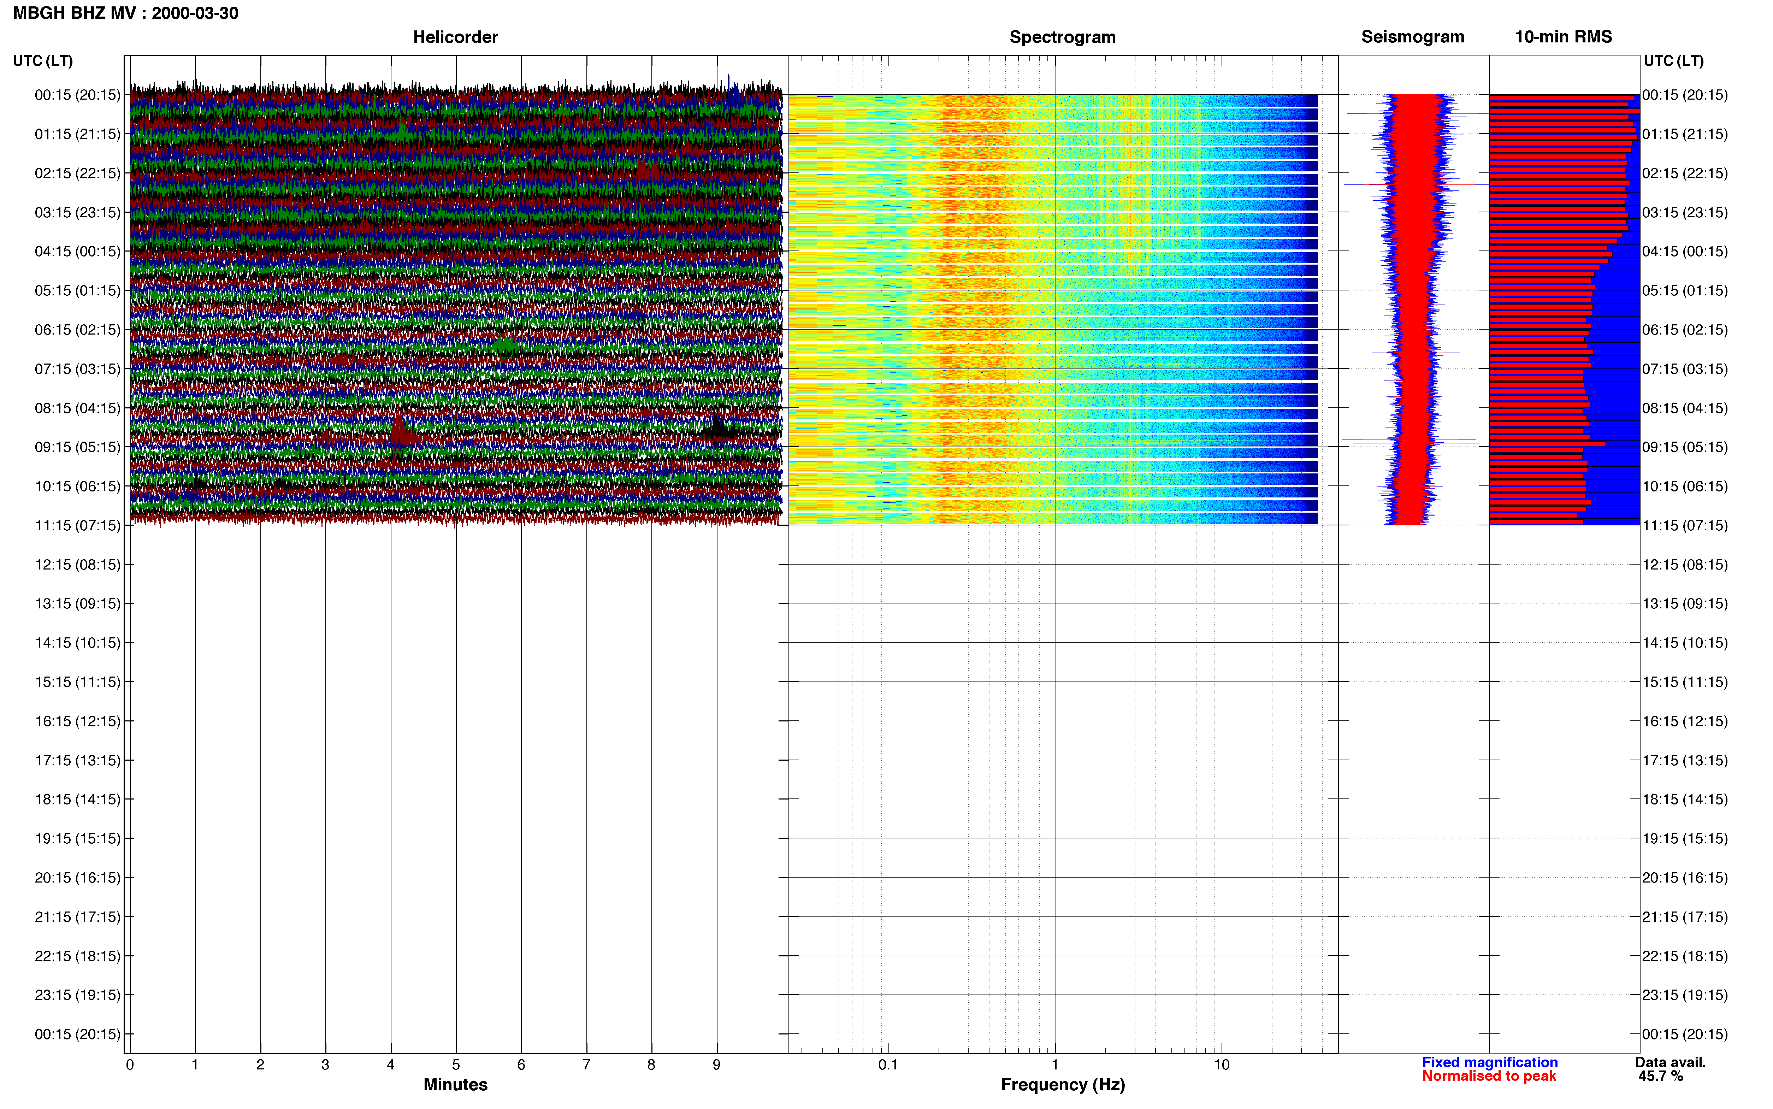Select the 'Spectrogram' panel title

(1063, 37)
